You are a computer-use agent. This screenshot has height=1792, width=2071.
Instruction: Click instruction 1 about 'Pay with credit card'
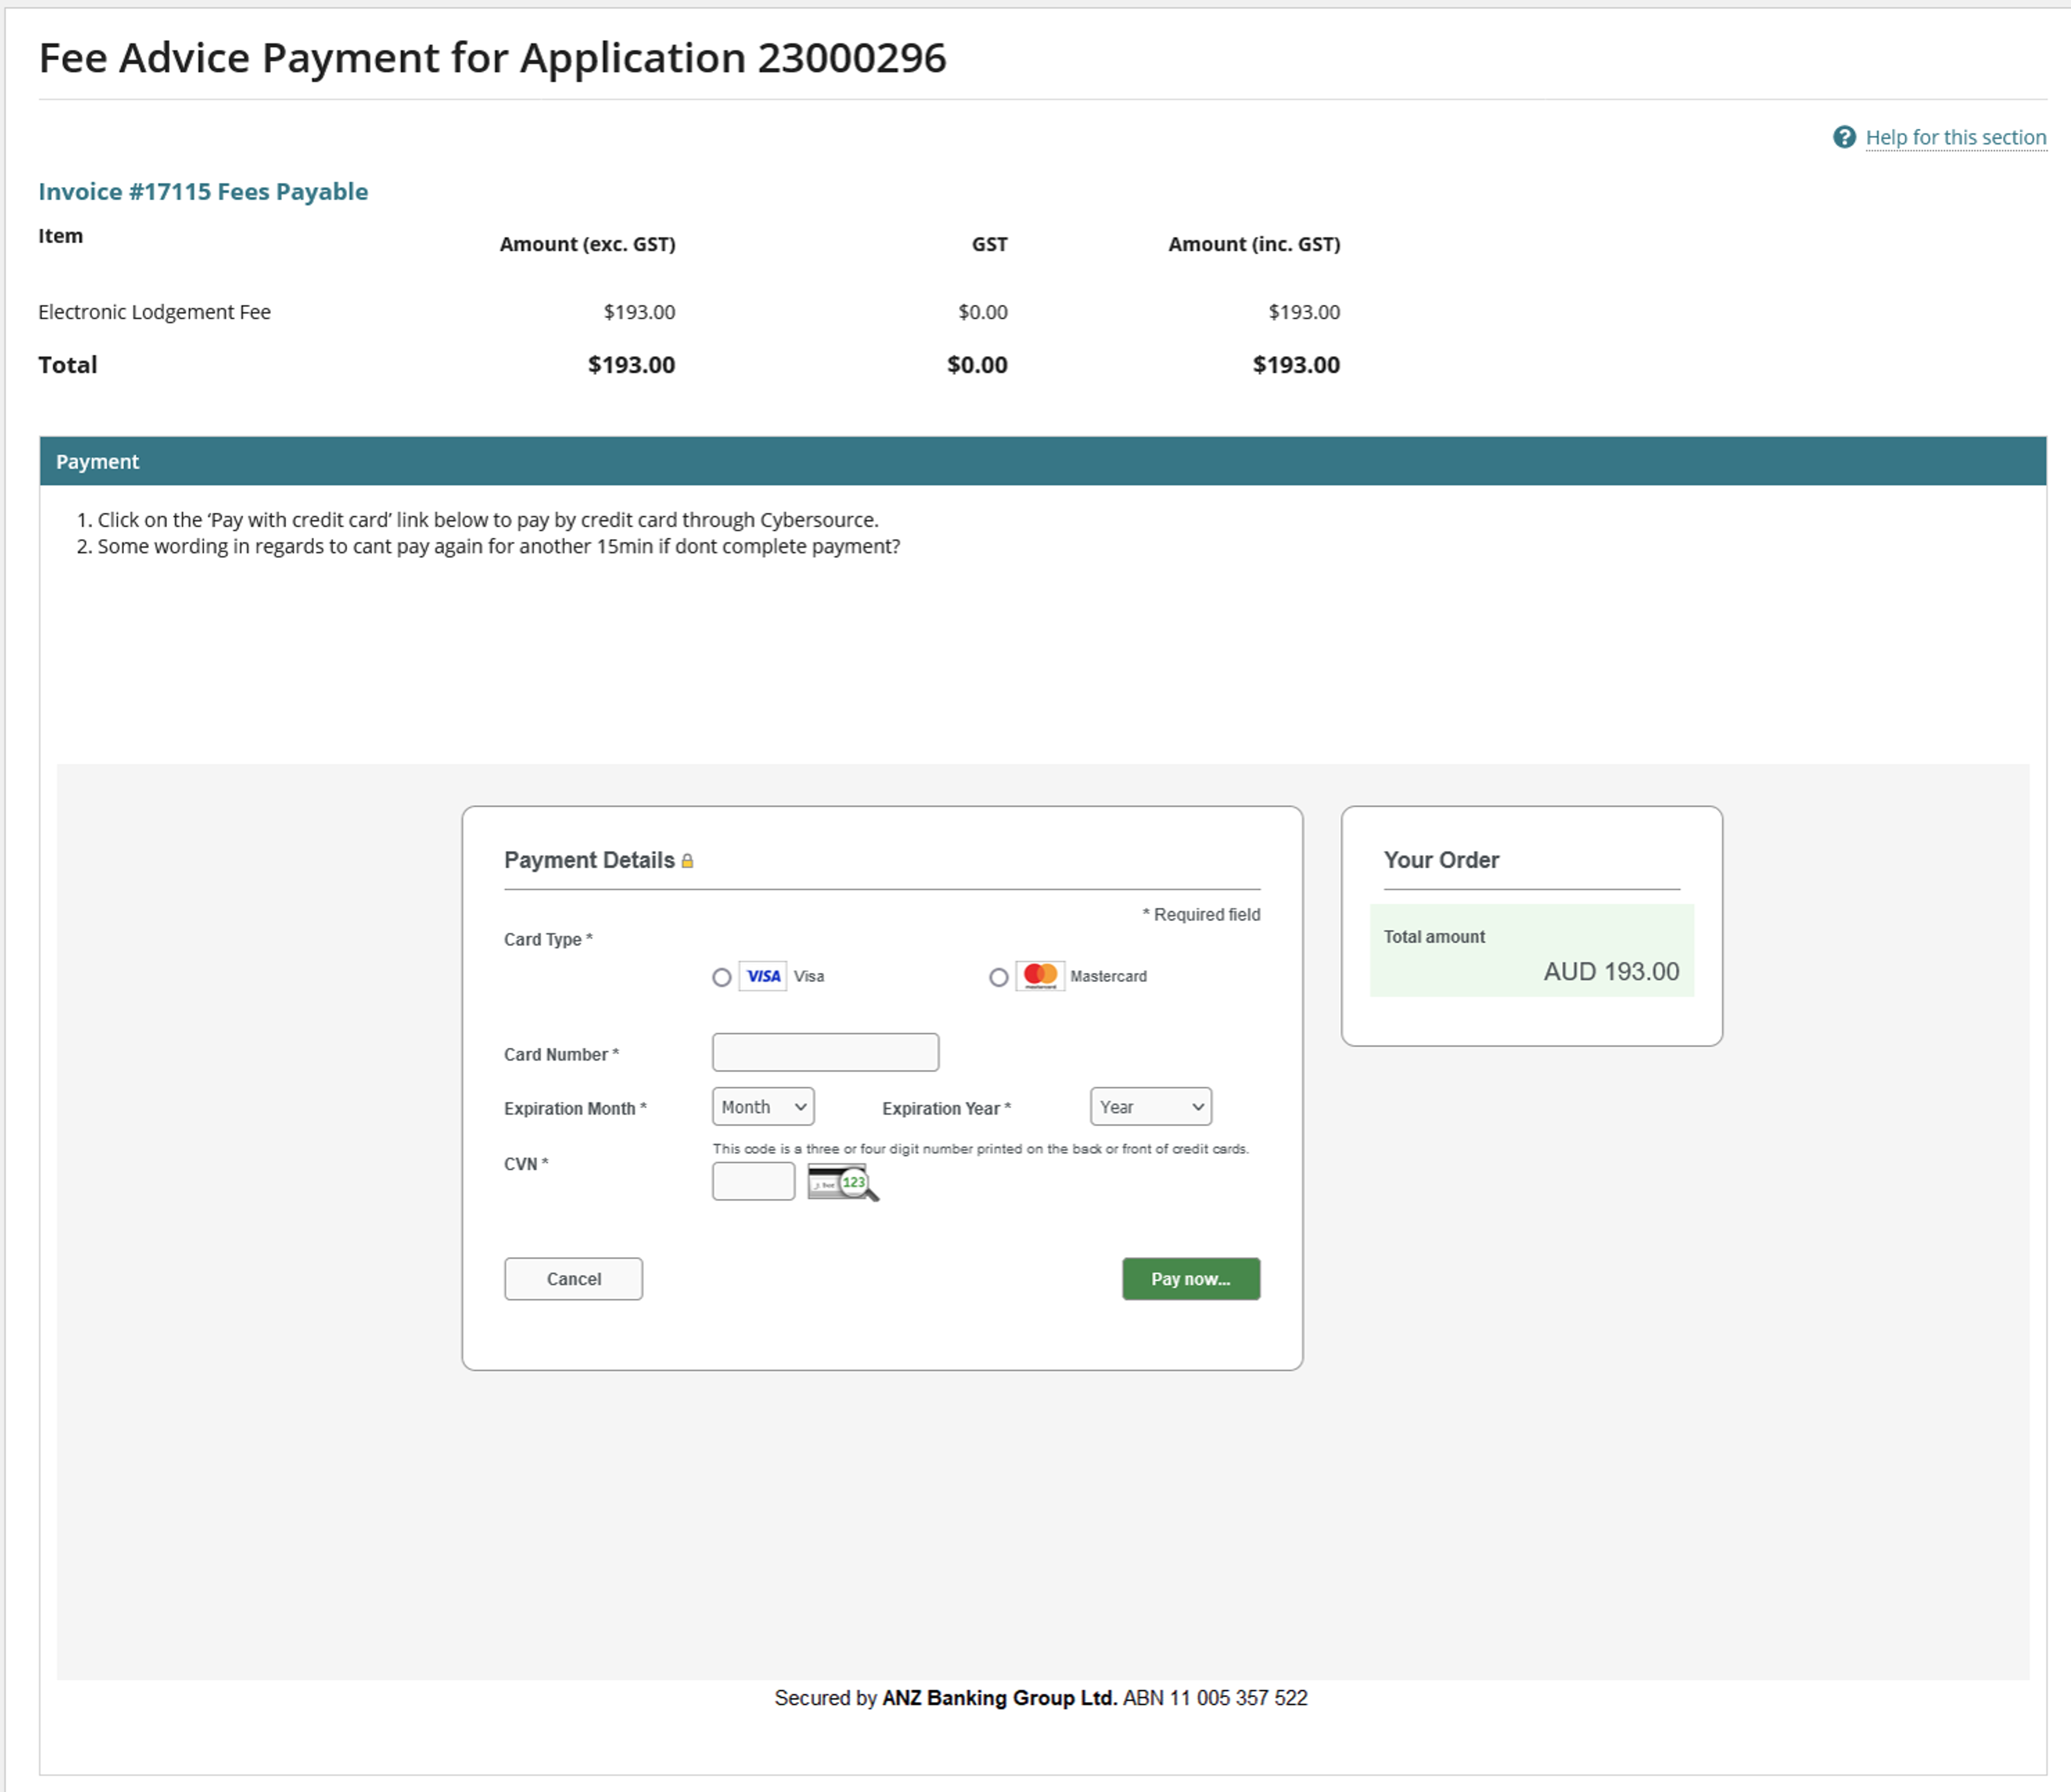487,520
